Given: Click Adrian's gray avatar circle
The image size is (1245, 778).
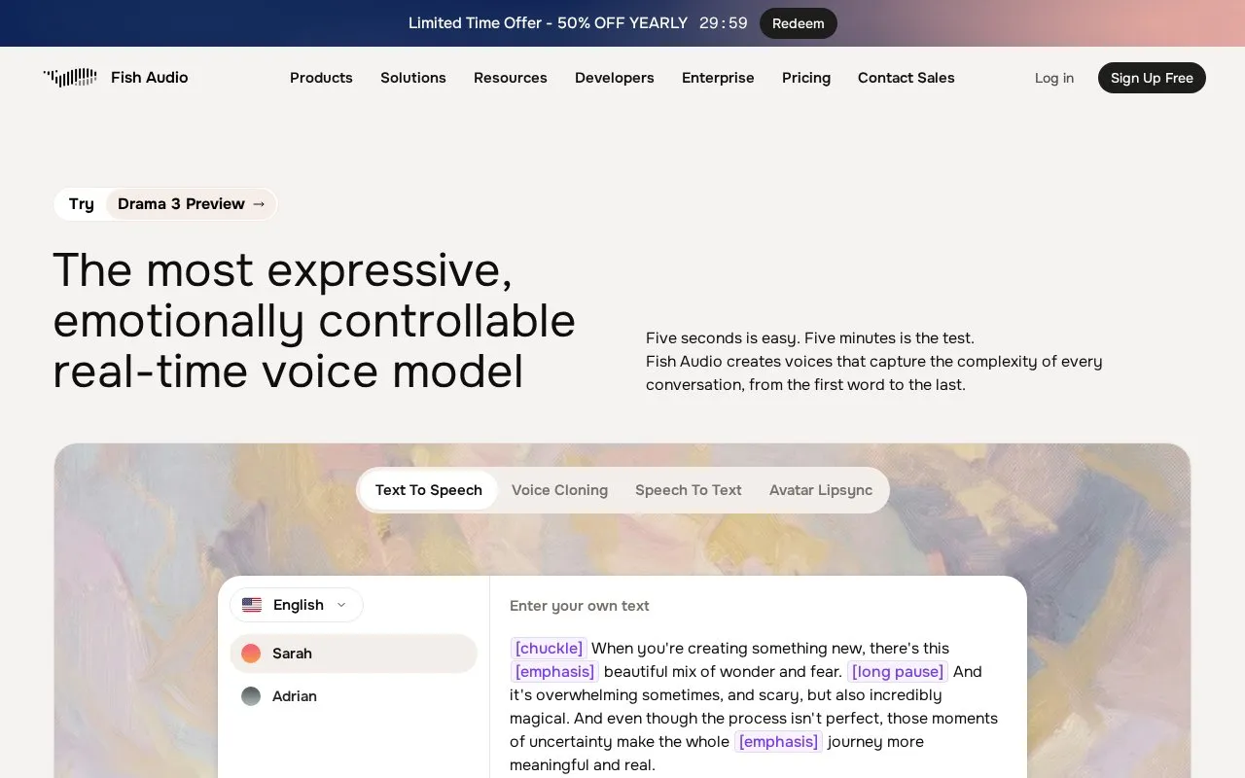Looking at the screenshot, I should point(251,696).
